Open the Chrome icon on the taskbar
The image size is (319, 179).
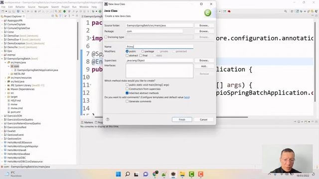click(155, 174)
